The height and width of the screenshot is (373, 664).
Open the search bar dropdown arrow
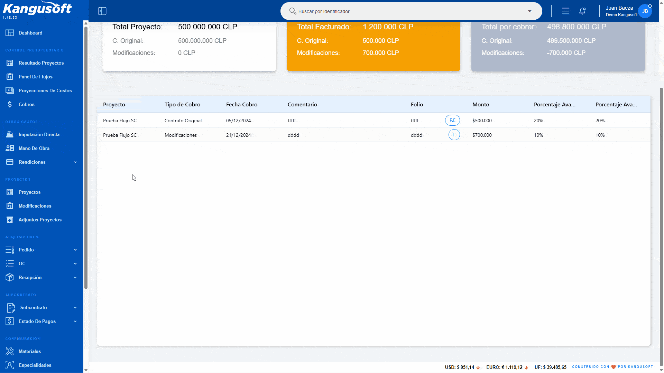(529, 11)
